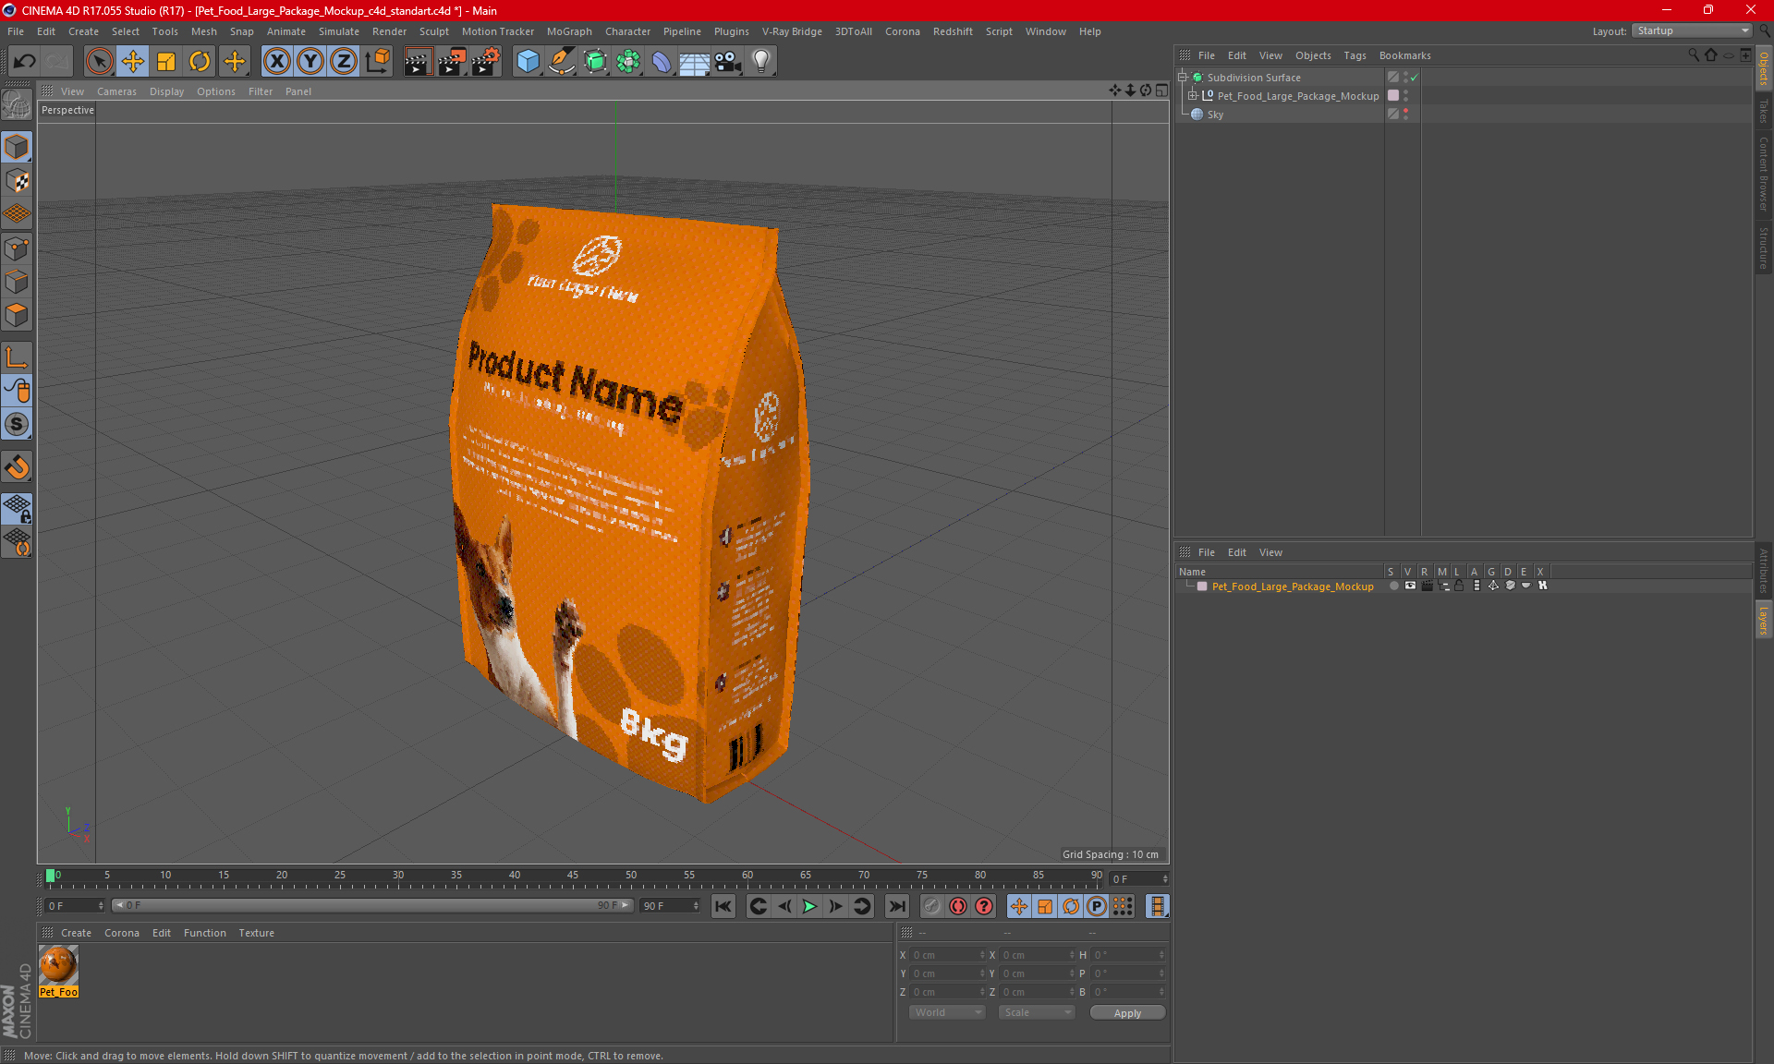Open the World coordinate dropdown
This screenshot has width=1774, height=1064.
click(947, 1012)
